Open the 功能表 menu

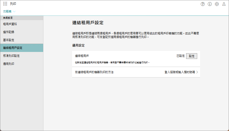7,11
